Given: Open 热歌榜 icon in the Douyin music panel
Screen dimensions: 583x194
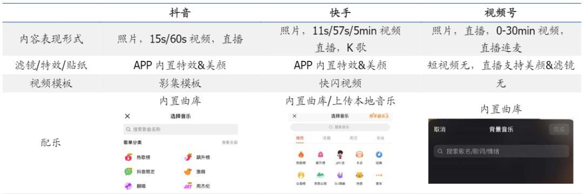Looking at the screenshot, I should (128, 157).
